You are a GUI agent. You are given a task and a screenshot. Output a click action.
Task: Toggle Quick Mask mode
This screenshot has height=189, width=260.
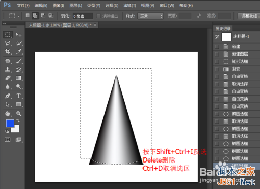click(x=8, y=140)
